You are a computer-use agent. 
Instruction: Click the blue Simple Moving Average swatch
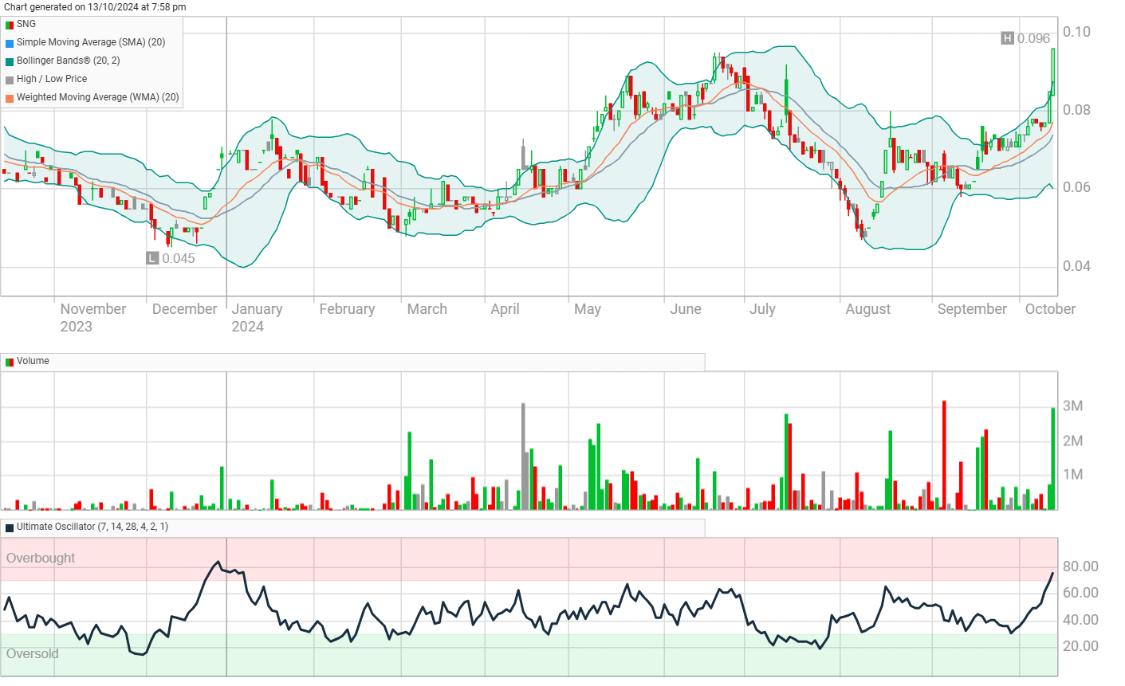[10, 43]
